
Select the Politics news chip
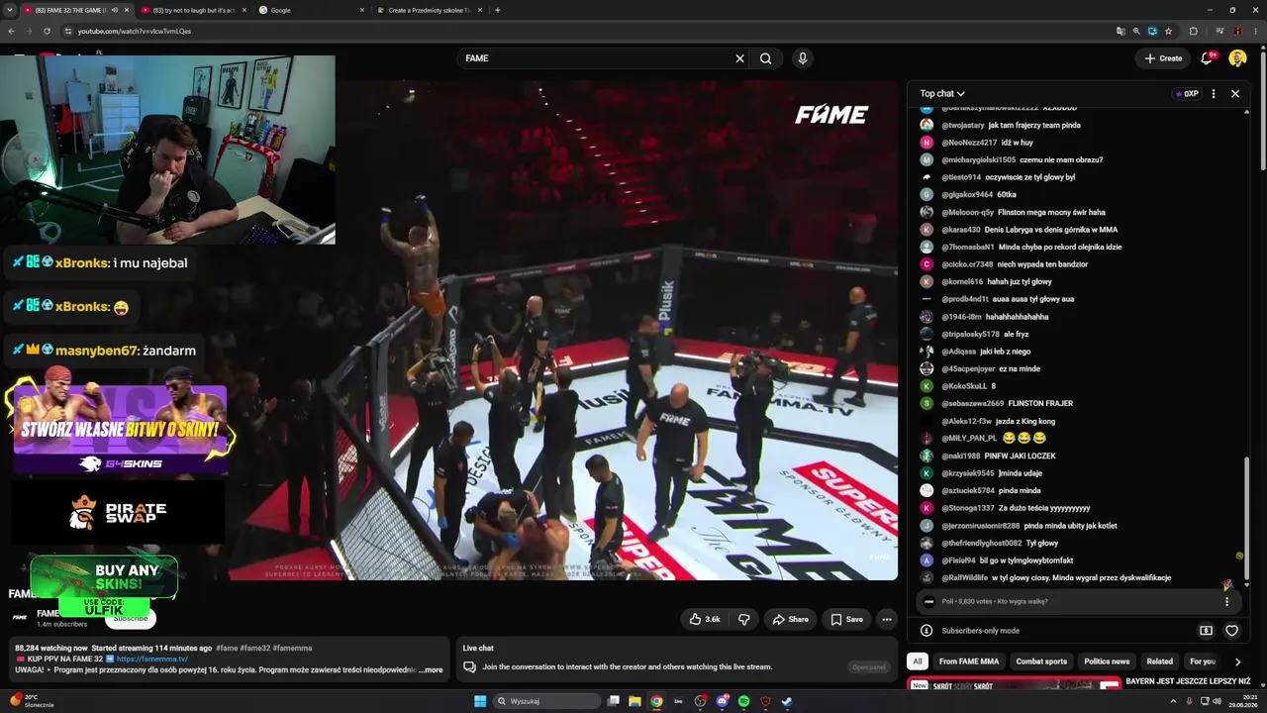coord(1107,662)
